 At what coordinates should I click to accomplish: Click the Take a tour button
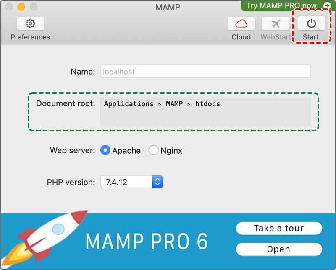pos(279,228)
